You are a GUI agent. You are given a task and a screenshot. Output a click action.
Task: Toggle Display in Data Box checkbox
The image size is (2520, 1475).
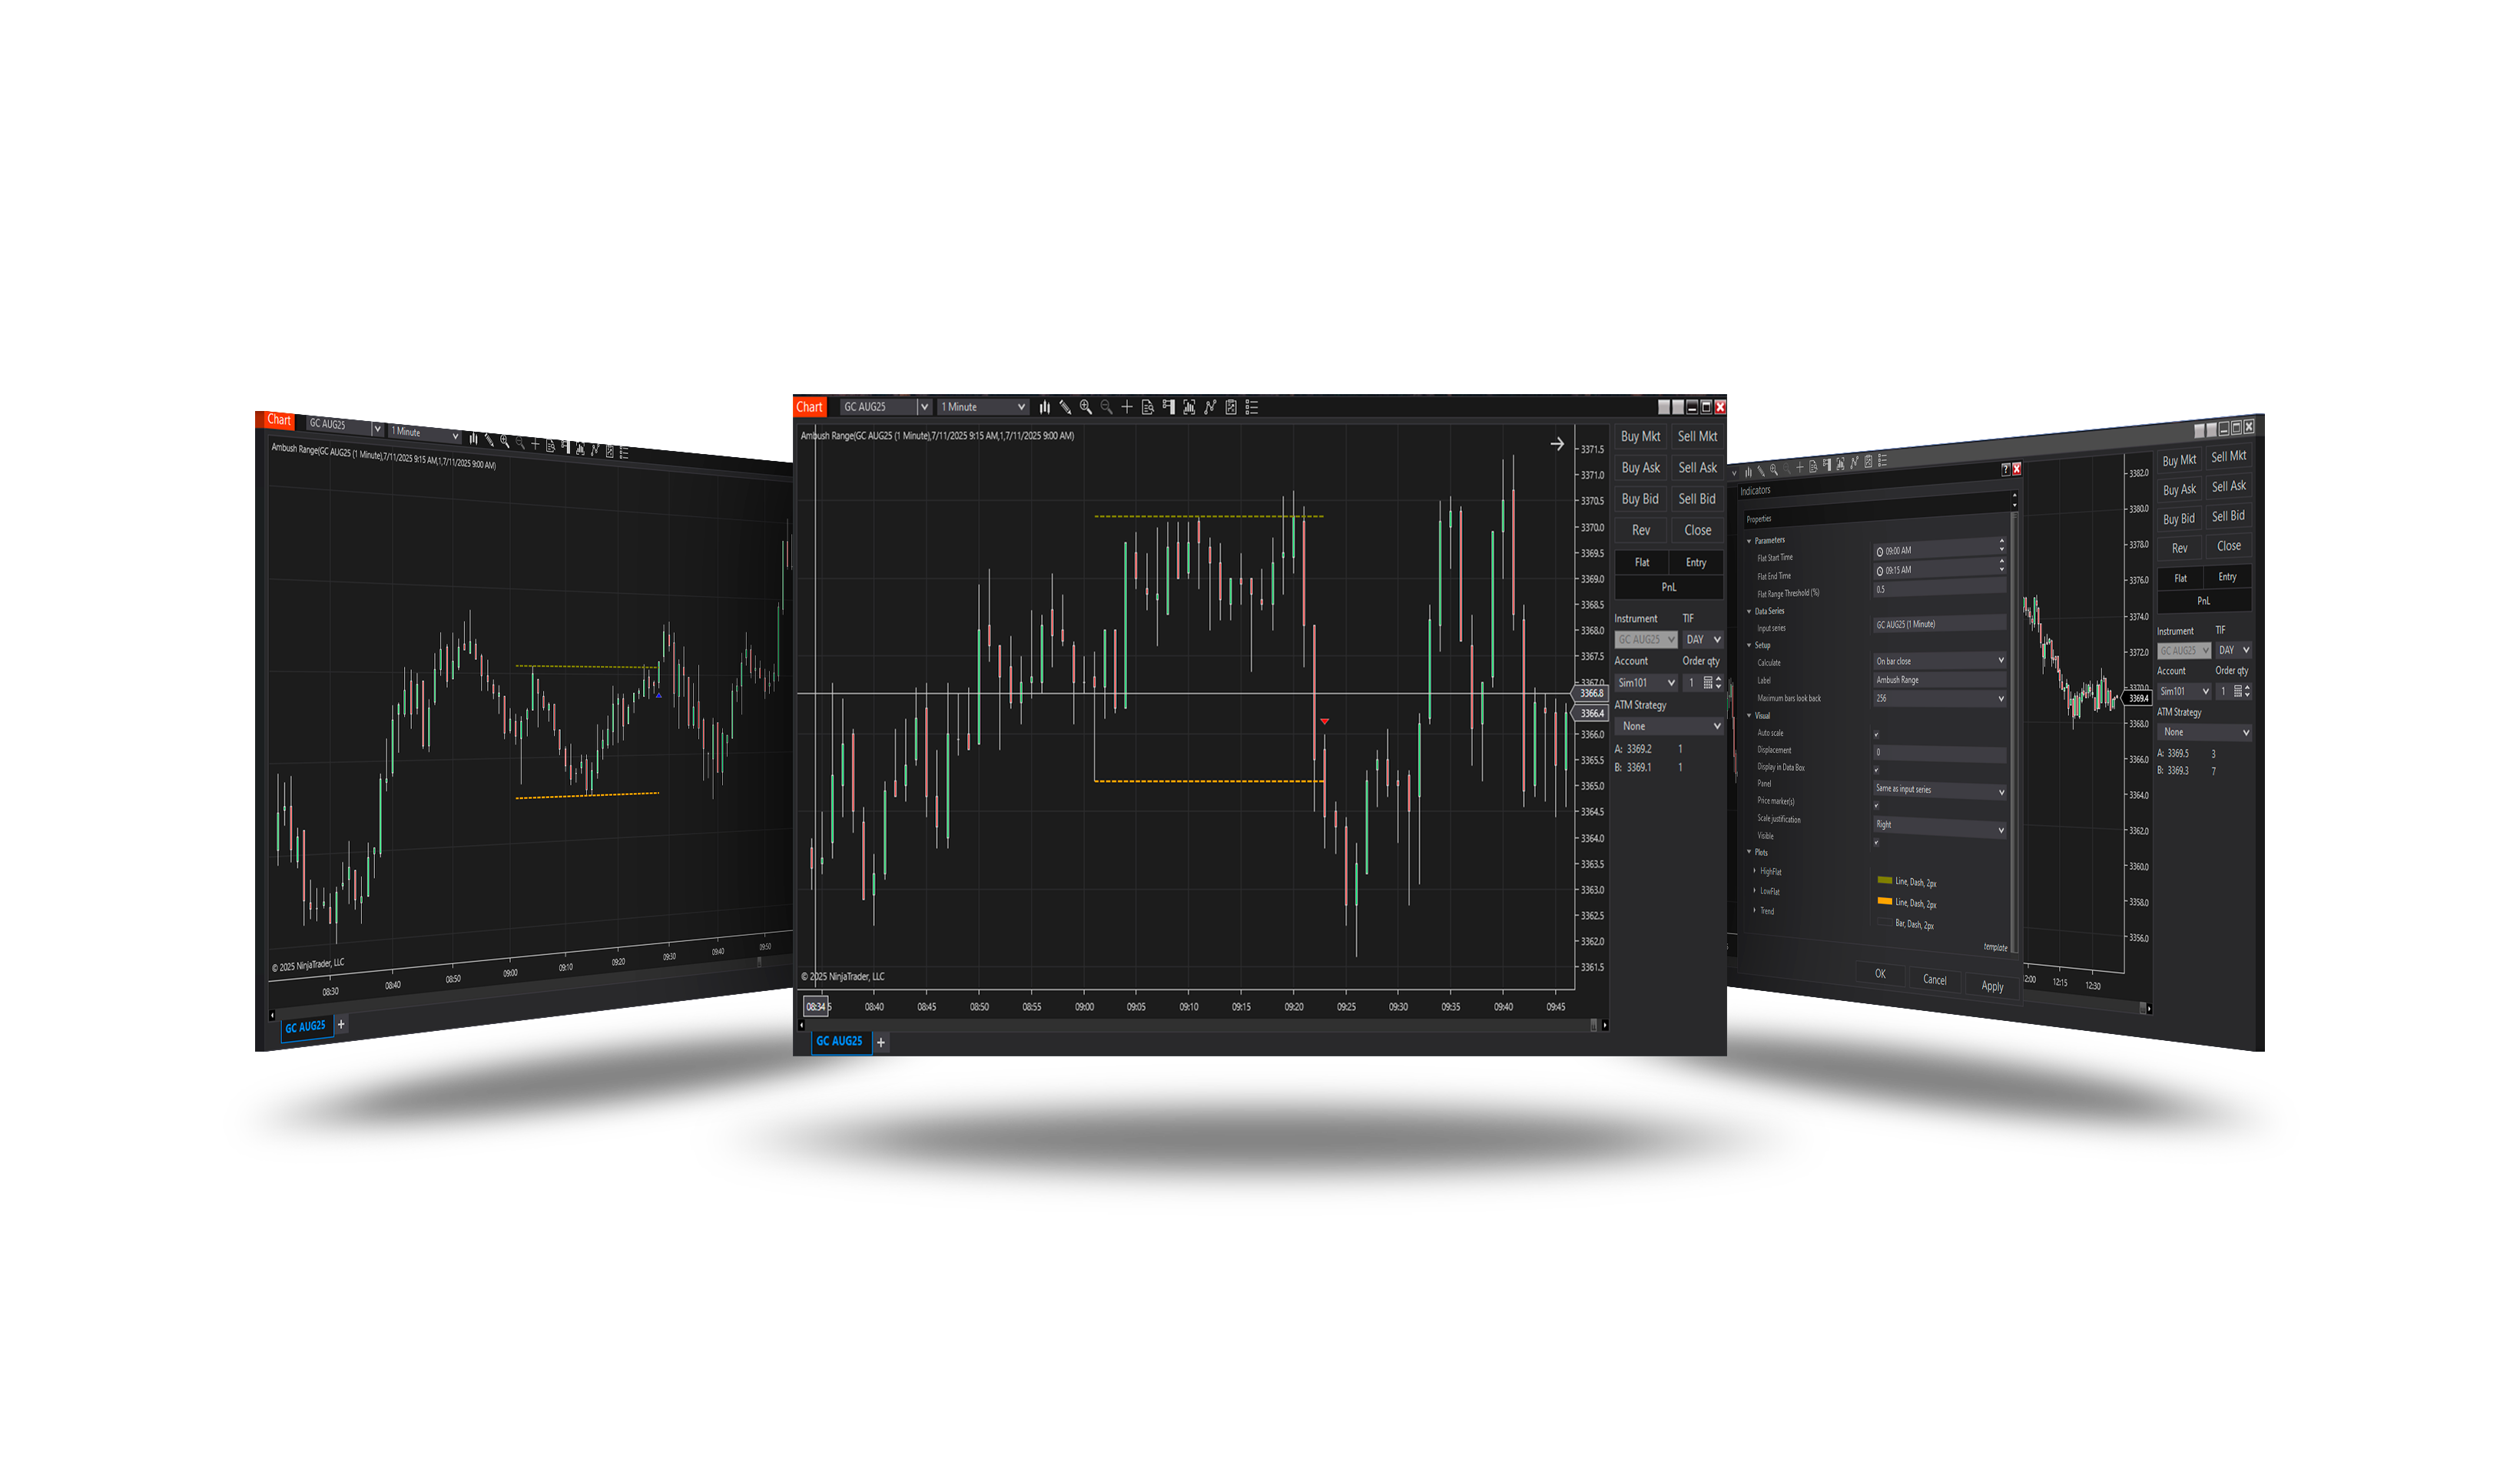click(x=1876, y=770)
